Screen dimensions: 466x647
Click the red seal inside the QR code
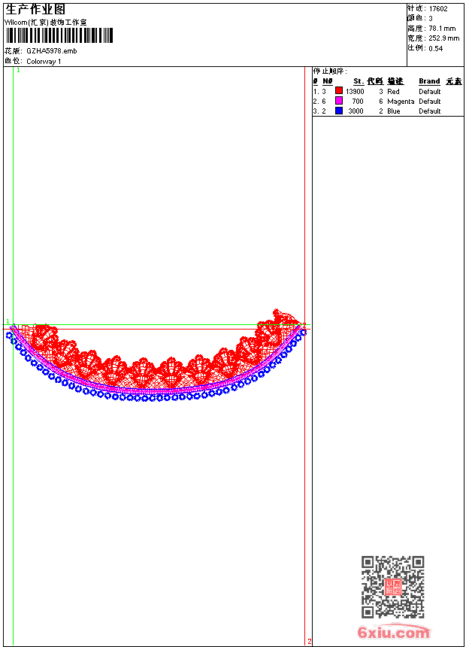click(393, 587)
